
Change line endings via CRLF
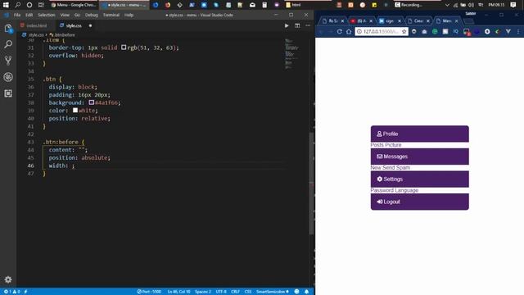[235, 292]
